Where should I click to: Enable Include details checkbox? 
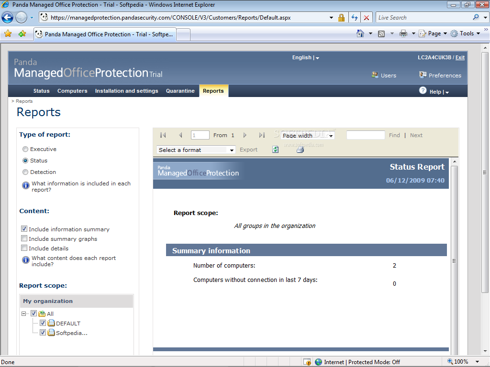(24, 248)
